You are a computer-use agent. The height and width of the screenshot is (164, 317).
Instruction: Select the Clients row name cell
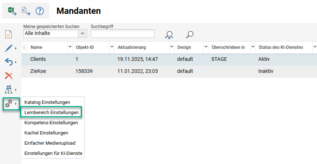tap(38, 59)
